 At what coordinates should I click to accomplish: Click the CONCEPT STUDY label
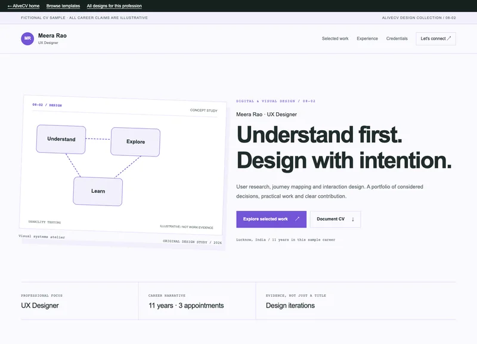click(x=203, y=110)
